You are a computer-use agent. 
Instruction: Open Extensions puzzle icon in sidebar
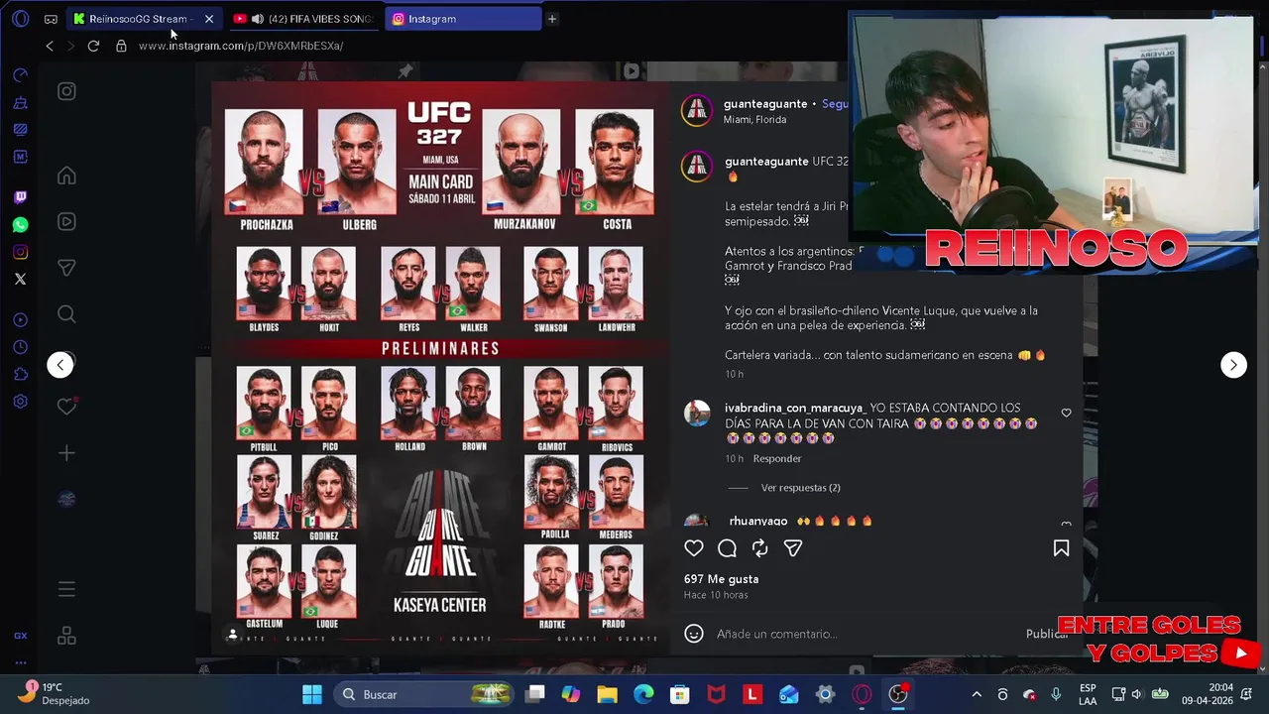(20, 374)
